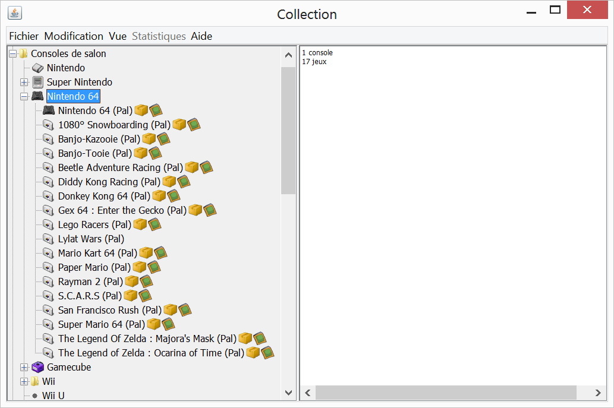This screenshot has width=614, height=408.
Task: Select the Nintendo 64 (Pal) console entry
Action: point(95,110)
